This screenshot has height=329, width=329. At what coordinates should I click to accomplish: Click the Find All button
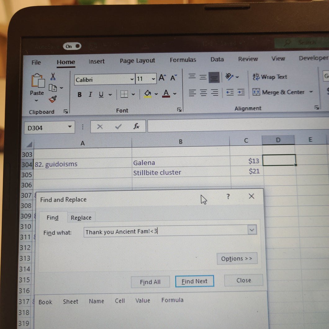pos(150,282)
